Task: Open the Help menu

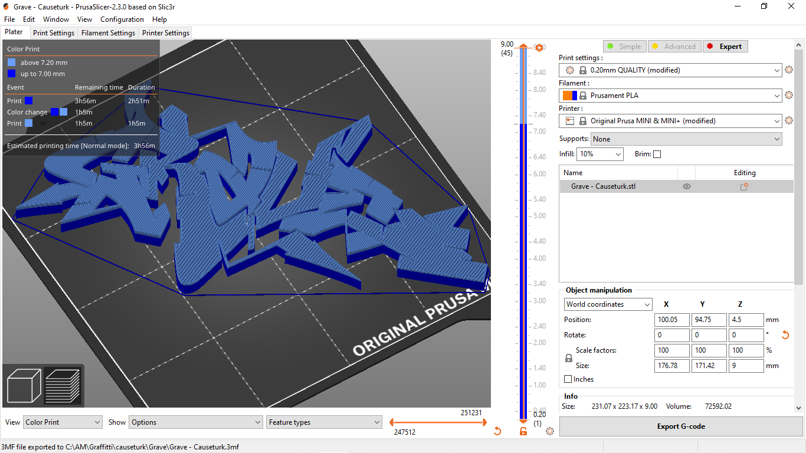Action: click(x=159, y=19)
